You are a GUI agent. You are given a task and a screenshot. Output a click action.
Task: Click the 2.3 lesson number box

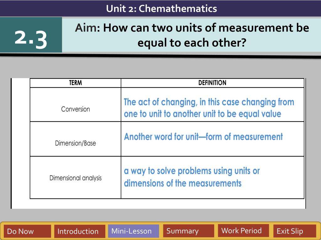click(x=31, y=35)
